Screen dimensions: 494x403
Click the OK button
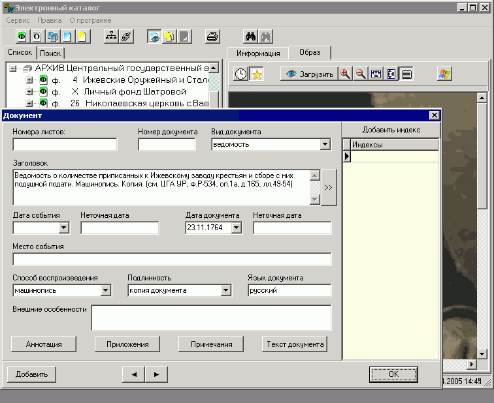coord(393,374)
